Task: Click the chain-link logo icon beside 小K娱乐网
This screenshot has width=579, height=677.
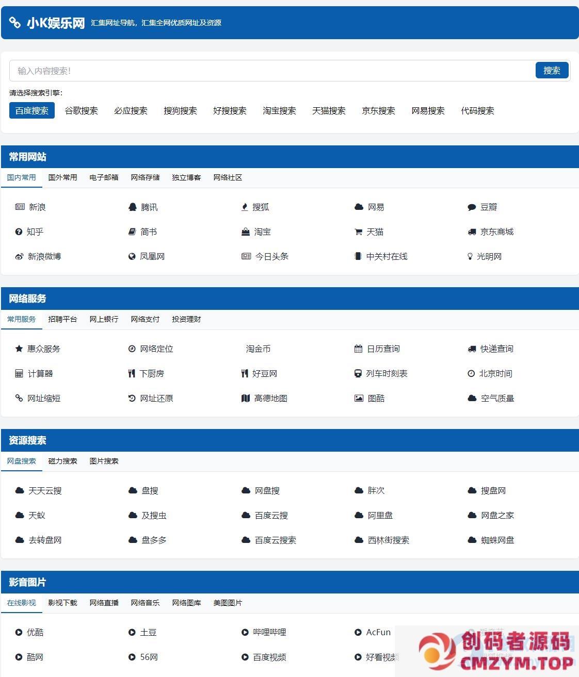Action: [15, 23]
